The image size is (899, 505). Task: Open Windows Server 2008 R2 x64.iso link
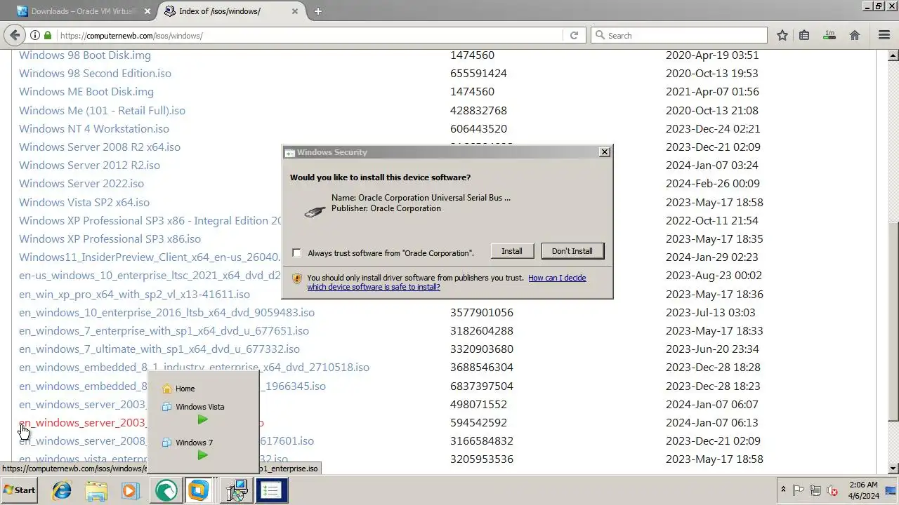click(x=100, y=147)
